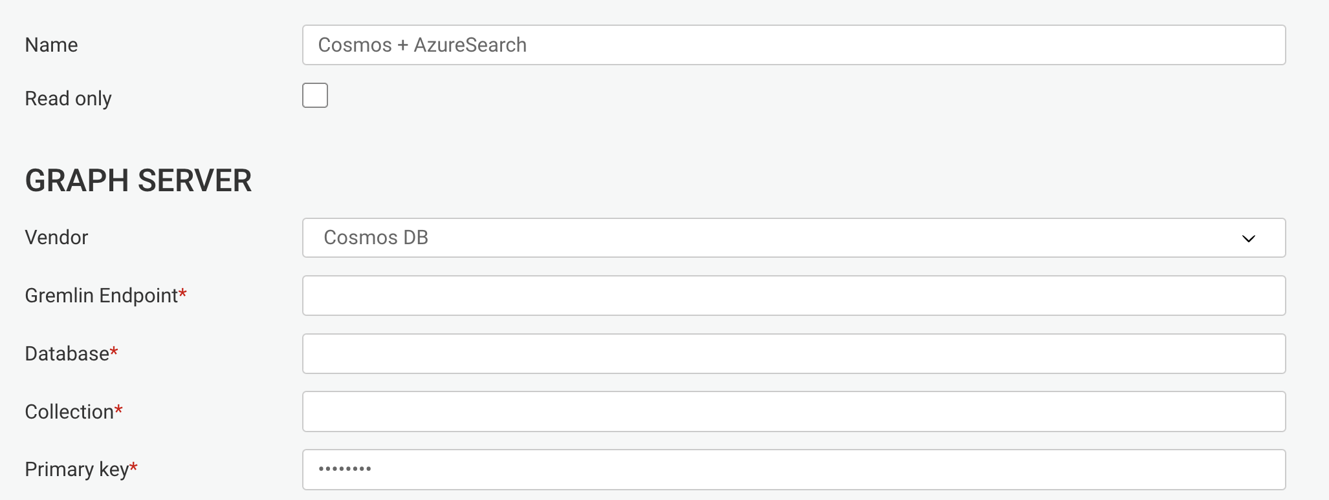This screenshot has width=1329, height=500.
Task: Click the GRAPH SERVER section heading
Action: (138, 181)
